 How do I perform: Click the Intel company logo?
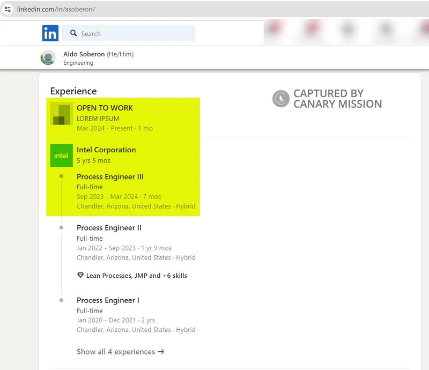(x=61, y=156)
